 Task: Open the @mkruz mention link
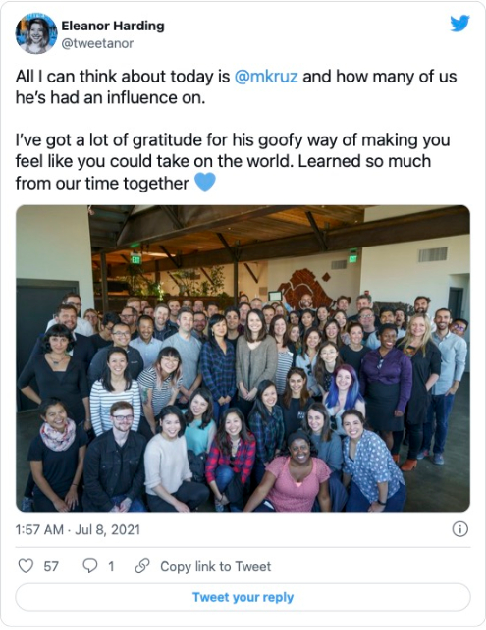267,77
